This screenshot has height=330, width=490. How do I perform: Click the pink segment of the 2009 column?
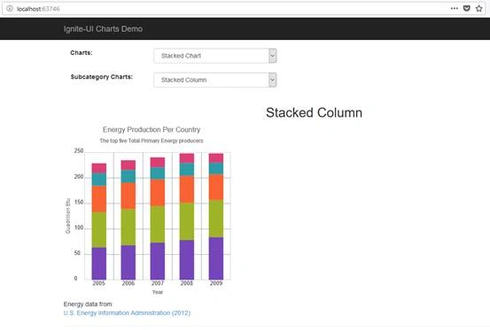[x=216, y=157]
